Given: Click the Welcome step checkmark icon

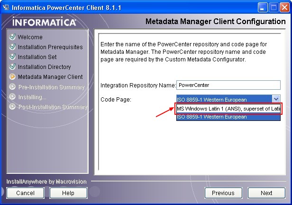Looking at the screenshot, I should pos(12,37).
